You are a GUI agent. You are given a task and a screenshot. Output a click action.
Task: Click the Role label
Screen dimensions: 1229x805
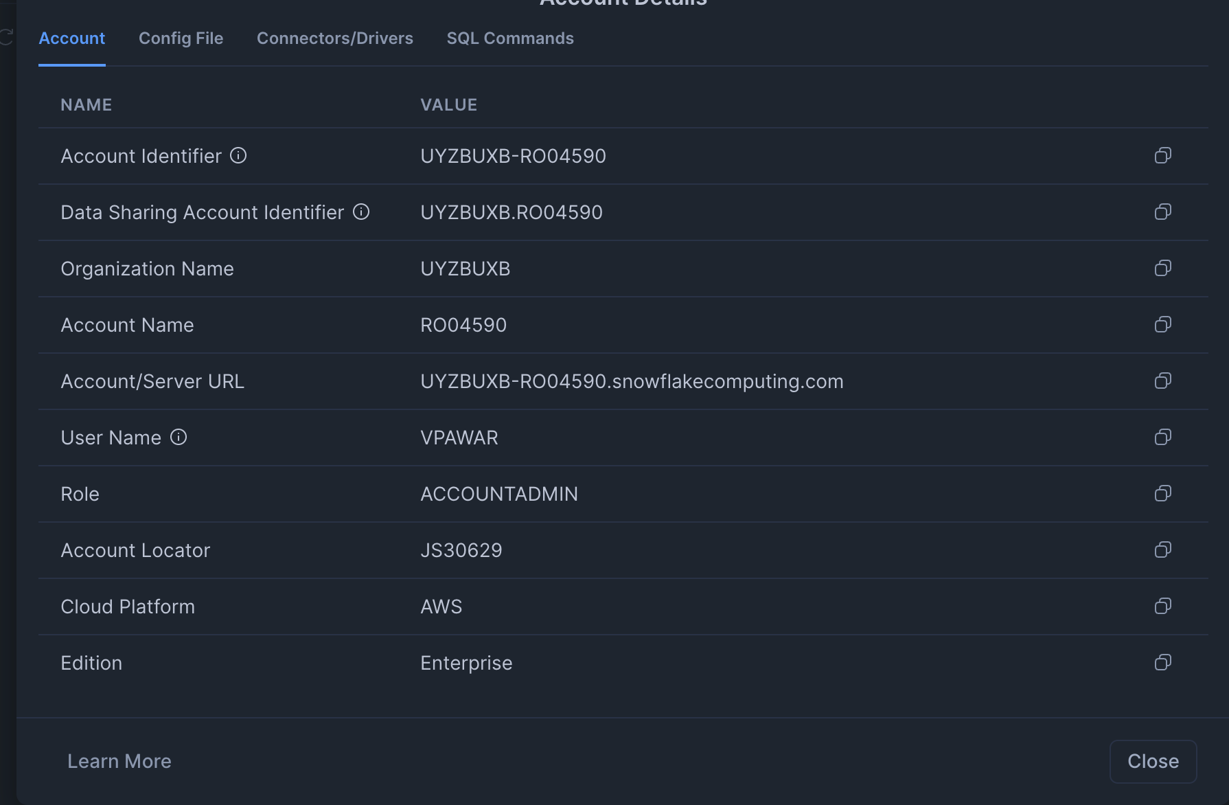point(80,494)
